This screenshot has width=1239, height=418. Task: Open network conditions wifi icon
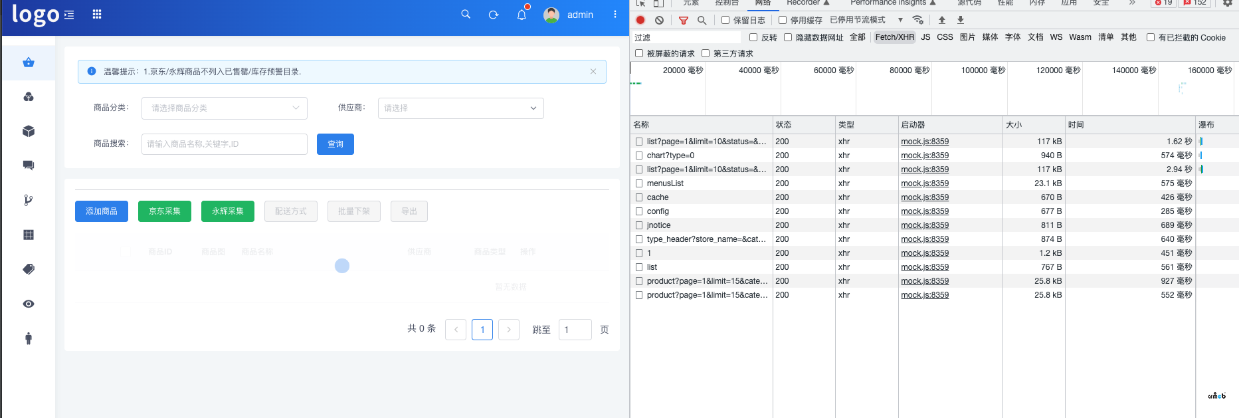click(x=918, y=20)
